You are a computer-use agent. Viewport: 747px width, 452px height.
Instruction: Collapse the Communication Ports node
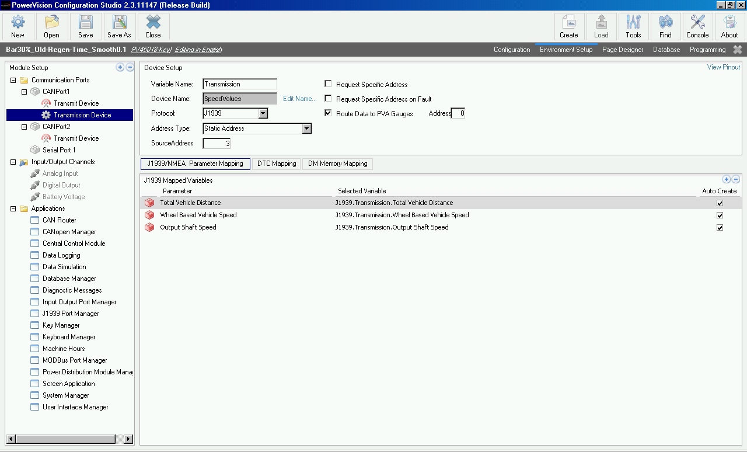pyautogui.click(x=13, y=80)
